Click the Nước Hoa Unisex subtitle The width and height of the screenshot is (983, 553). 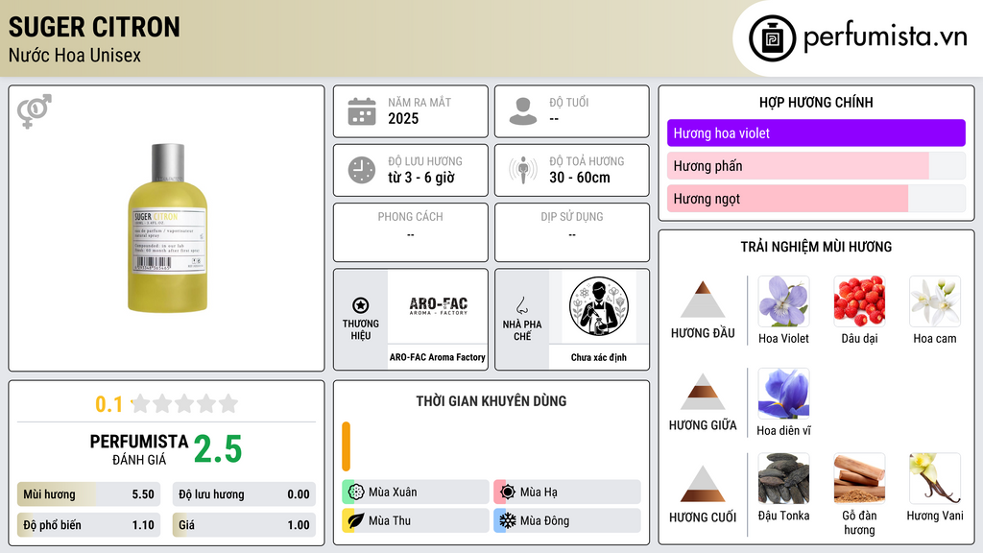tap(75, 55)
